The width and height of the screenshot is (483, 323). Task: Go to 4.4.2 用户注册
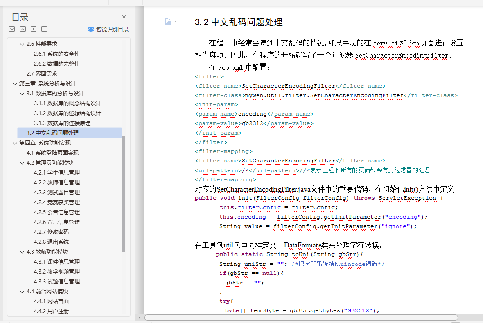(51, 311)
